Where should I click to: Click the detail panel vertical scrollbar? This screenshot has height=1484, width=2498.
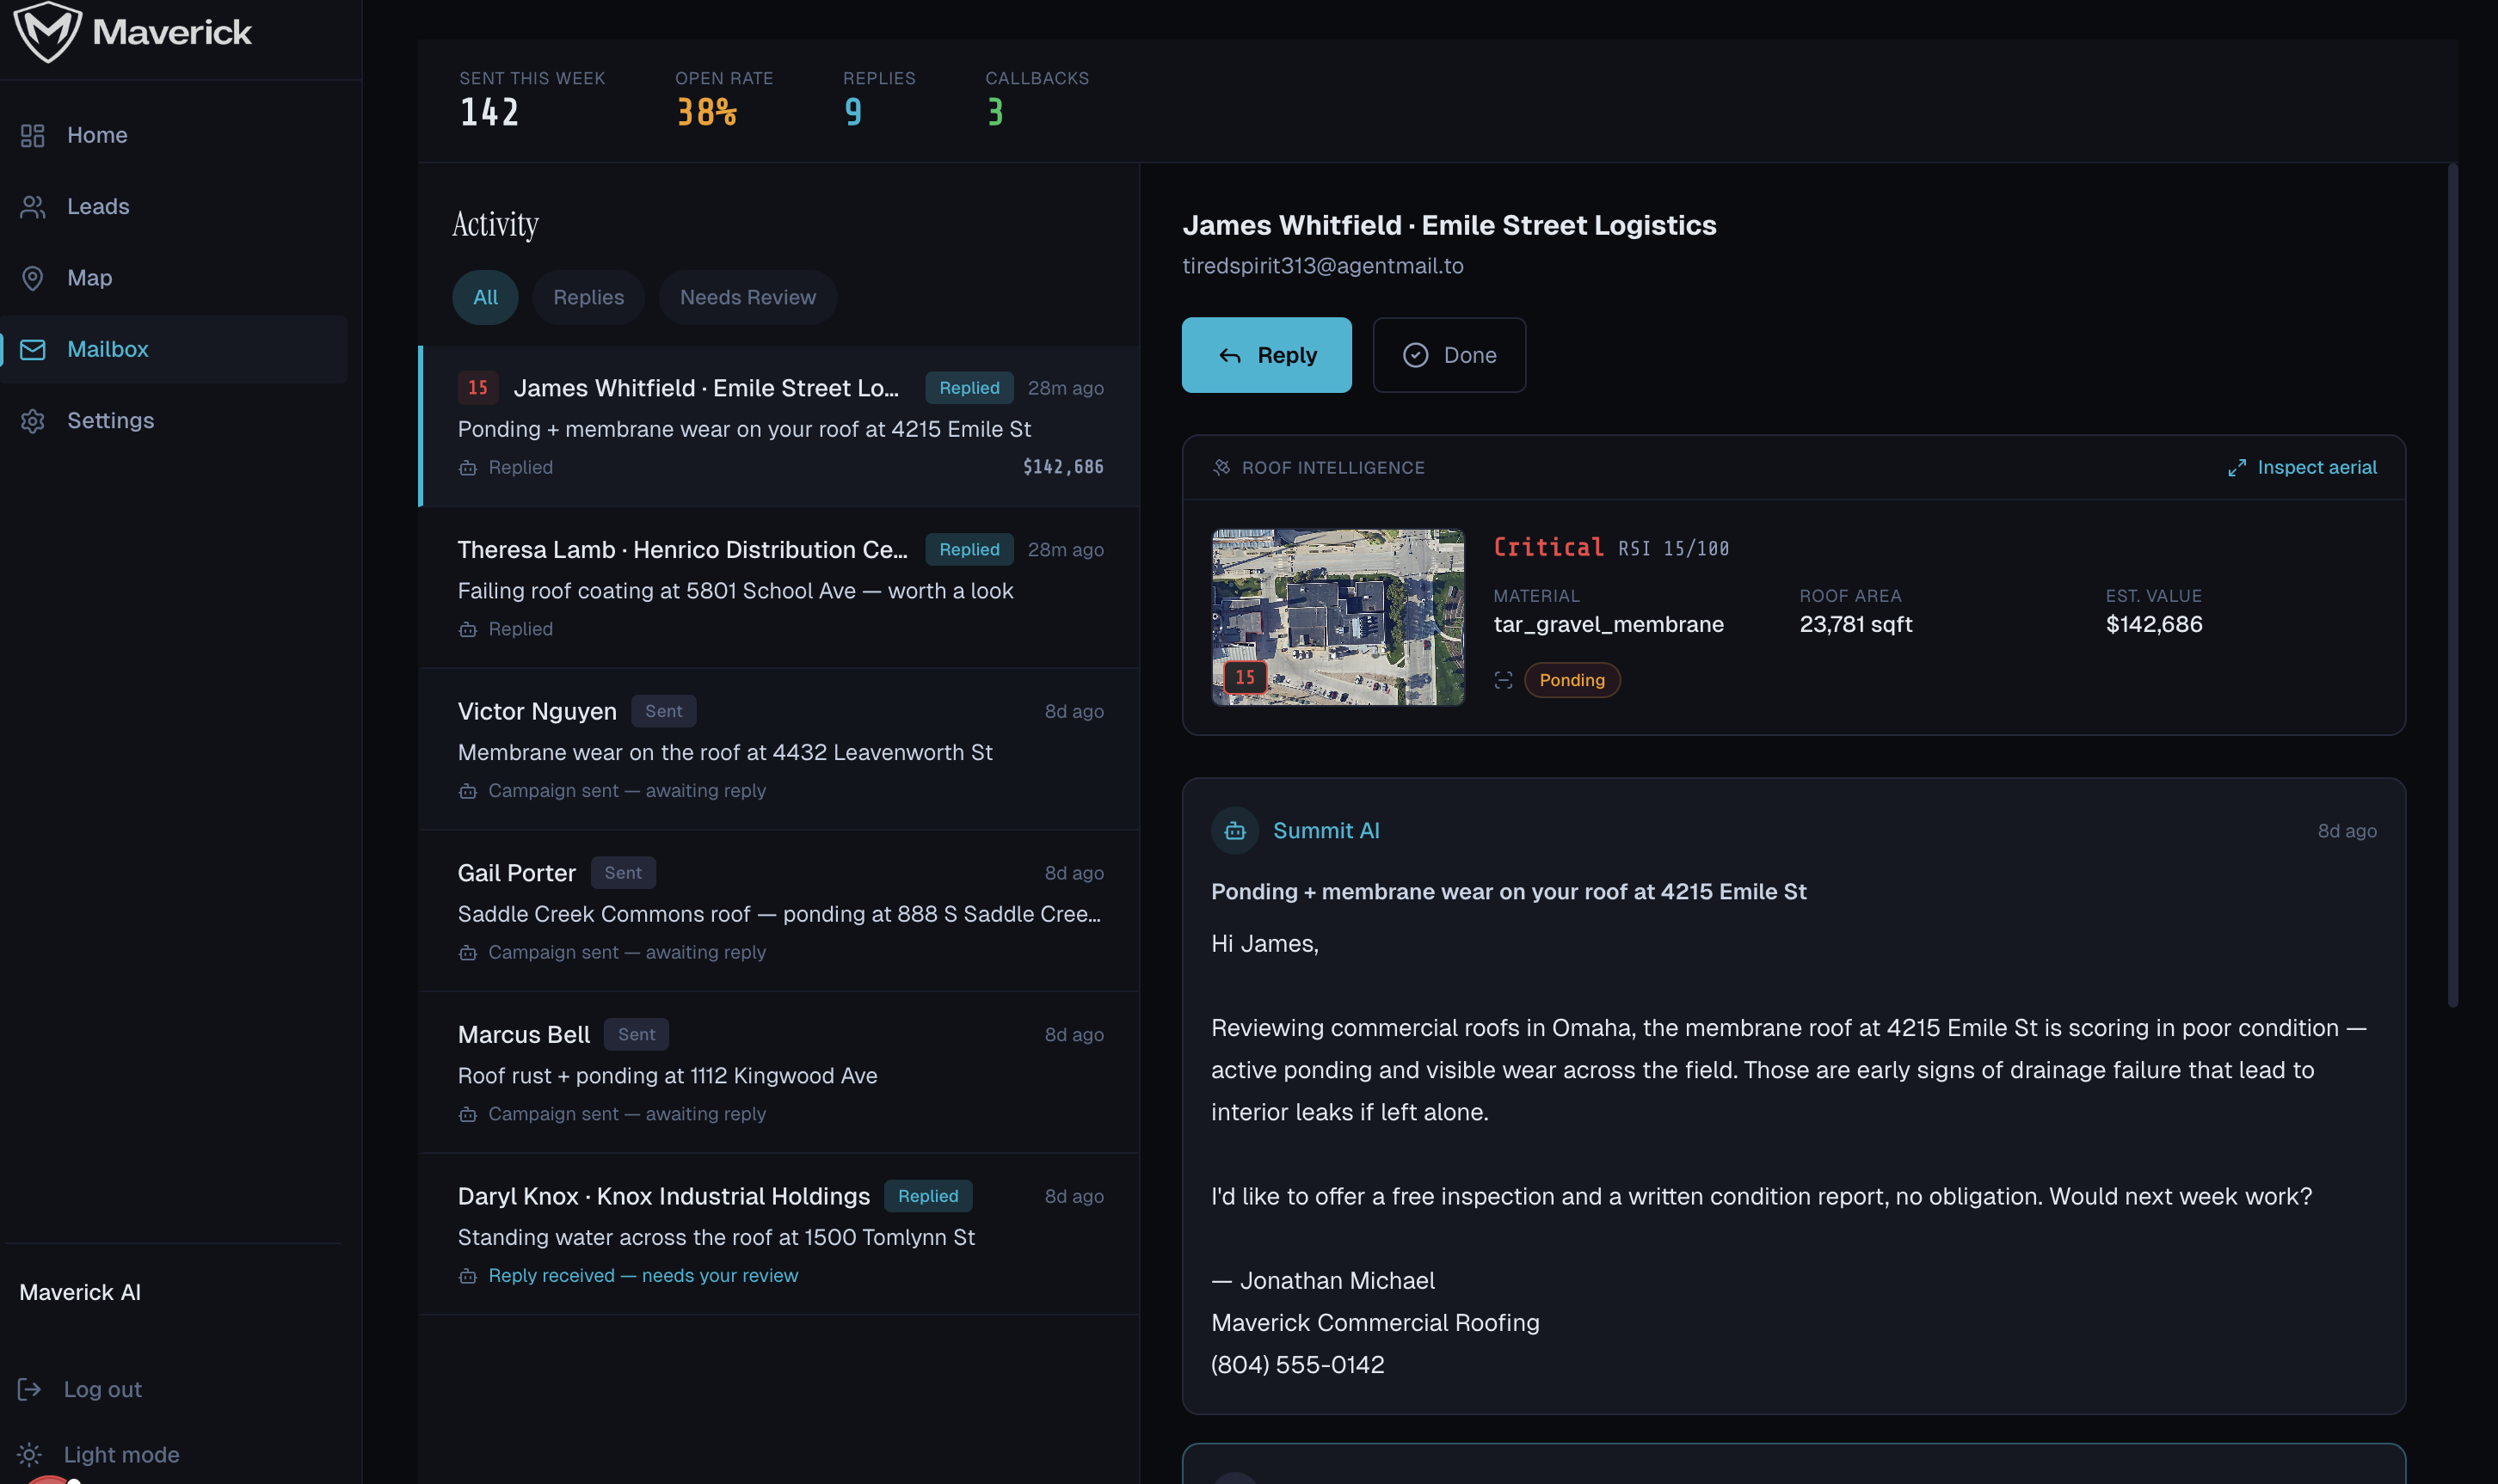point(2452,585)
